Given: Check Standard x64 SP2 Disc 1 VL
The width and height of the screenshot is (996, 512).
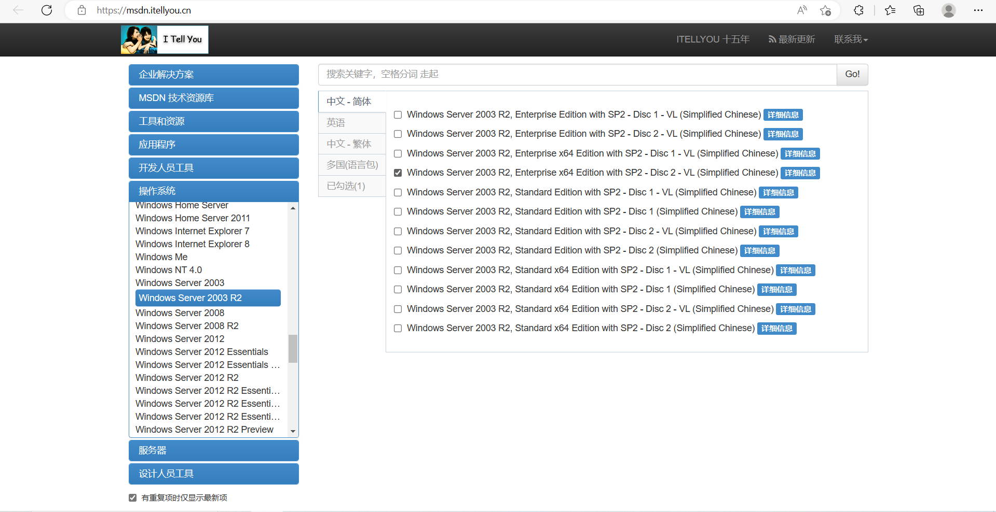Looking at the screenshot, I should (398, 270).
